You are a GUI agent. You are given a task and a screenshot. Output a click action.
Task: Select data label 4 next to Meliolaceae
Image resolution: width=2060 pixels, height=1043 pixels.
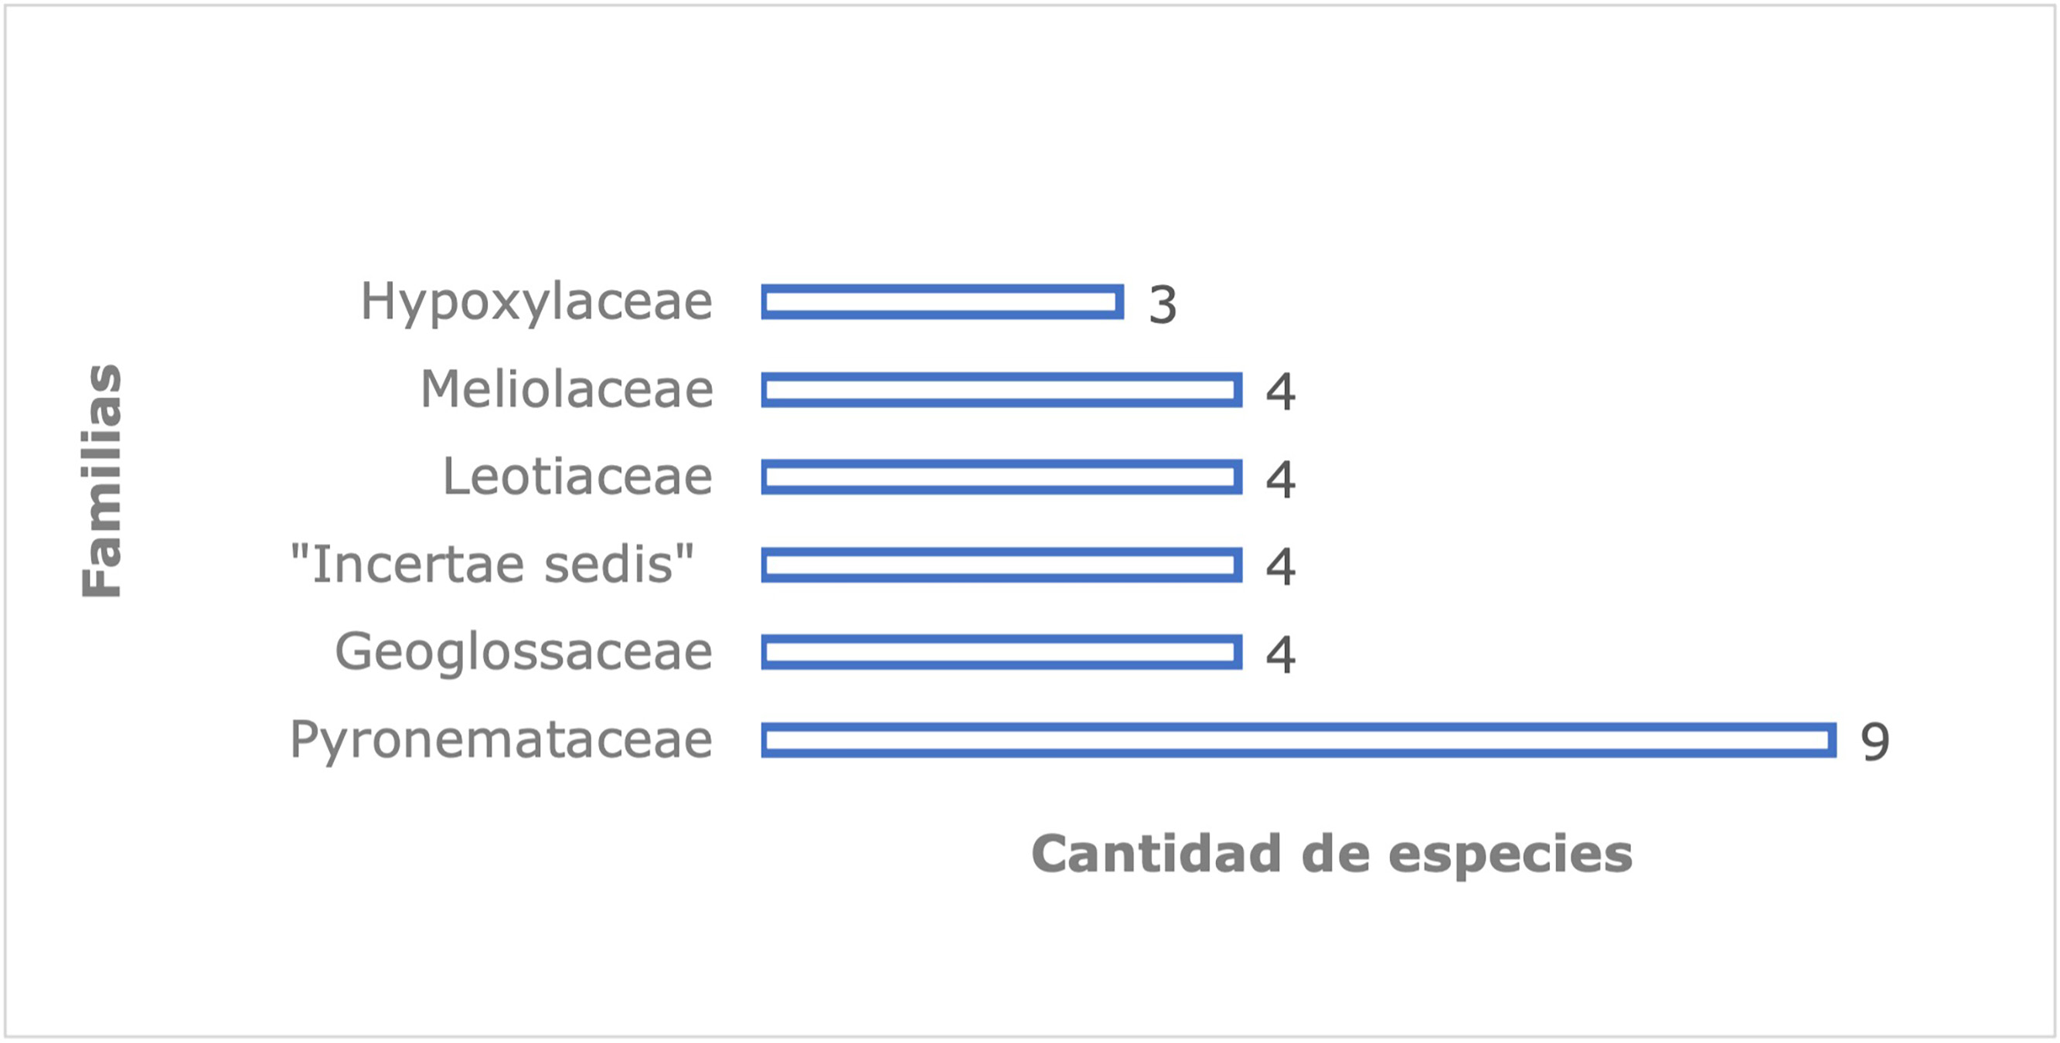pos(1281,392)
